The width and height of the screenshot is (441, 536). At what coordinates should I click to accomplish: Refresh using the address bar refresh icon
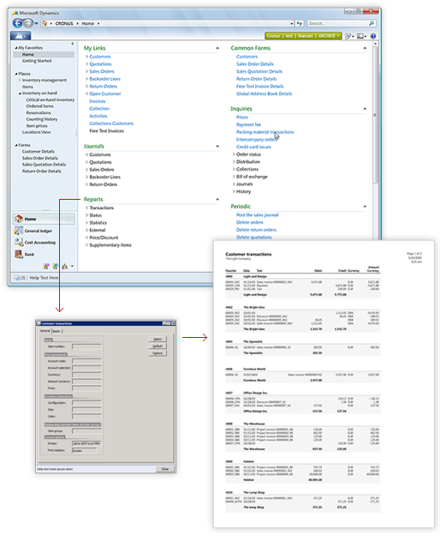300,23
